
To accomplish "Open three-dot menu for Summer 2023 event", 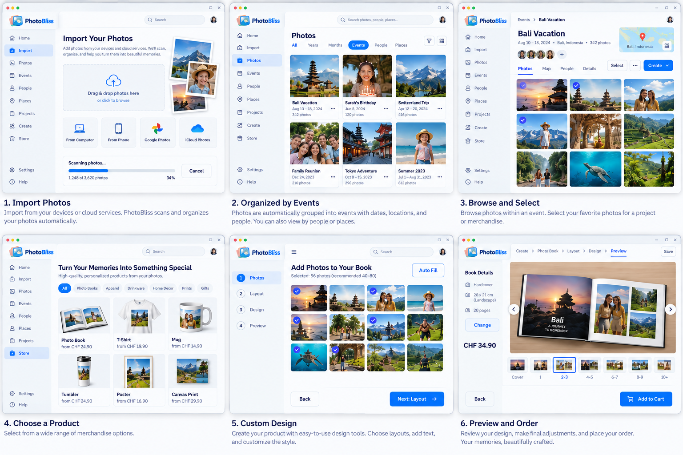I will [x=439, y=177].
